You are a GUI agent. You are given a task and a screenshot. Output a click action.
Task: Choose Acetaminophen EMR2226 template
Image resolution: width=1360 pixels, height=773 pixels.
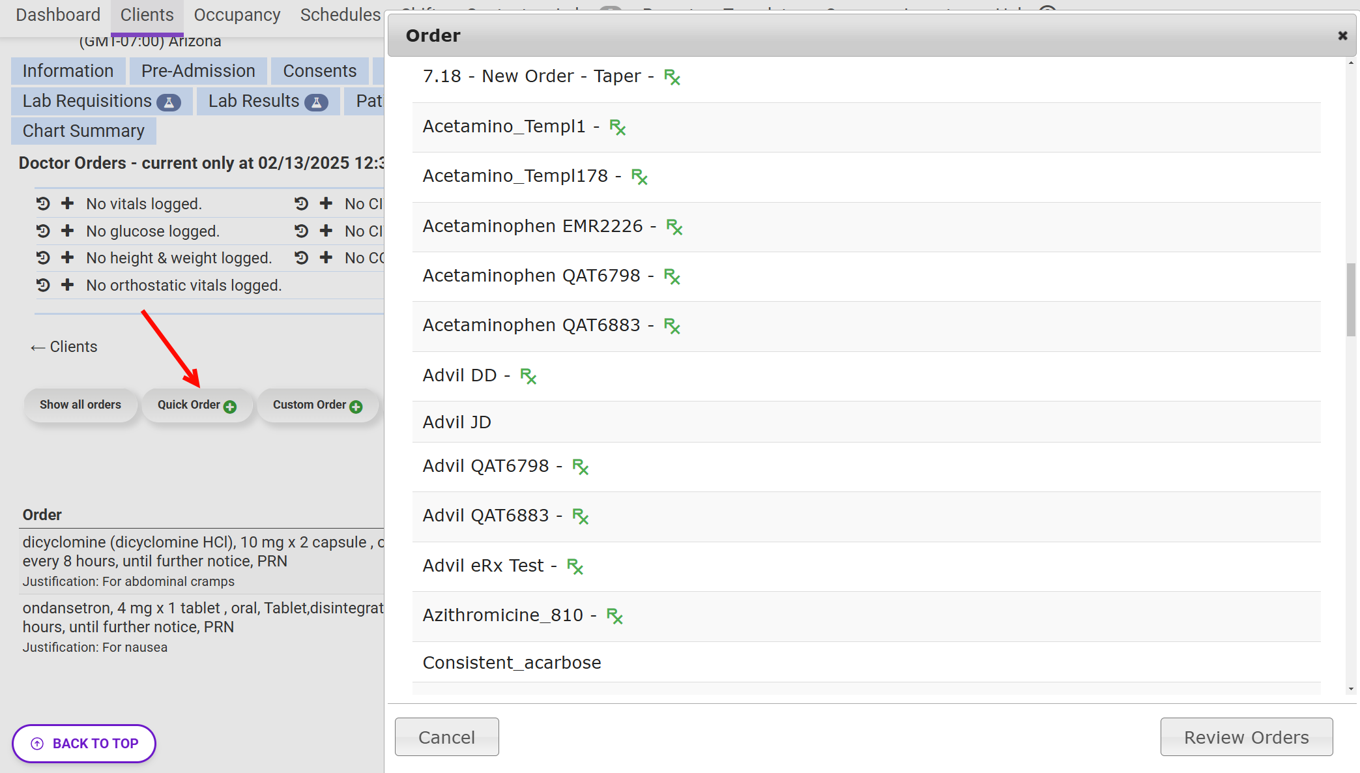point(532,226)
